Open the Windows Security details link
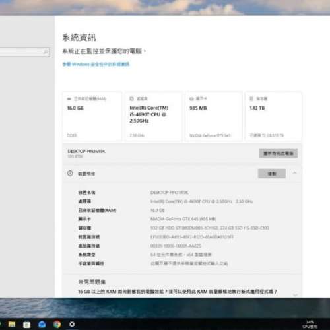Screen dimensions: 330x330 coord(96,64)
